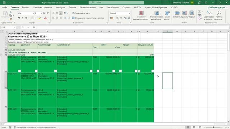The width and height of the screenshot is (230, 129).
Task: Toggle Bold (Ж) formatting
Action: [x=19, y=18]
